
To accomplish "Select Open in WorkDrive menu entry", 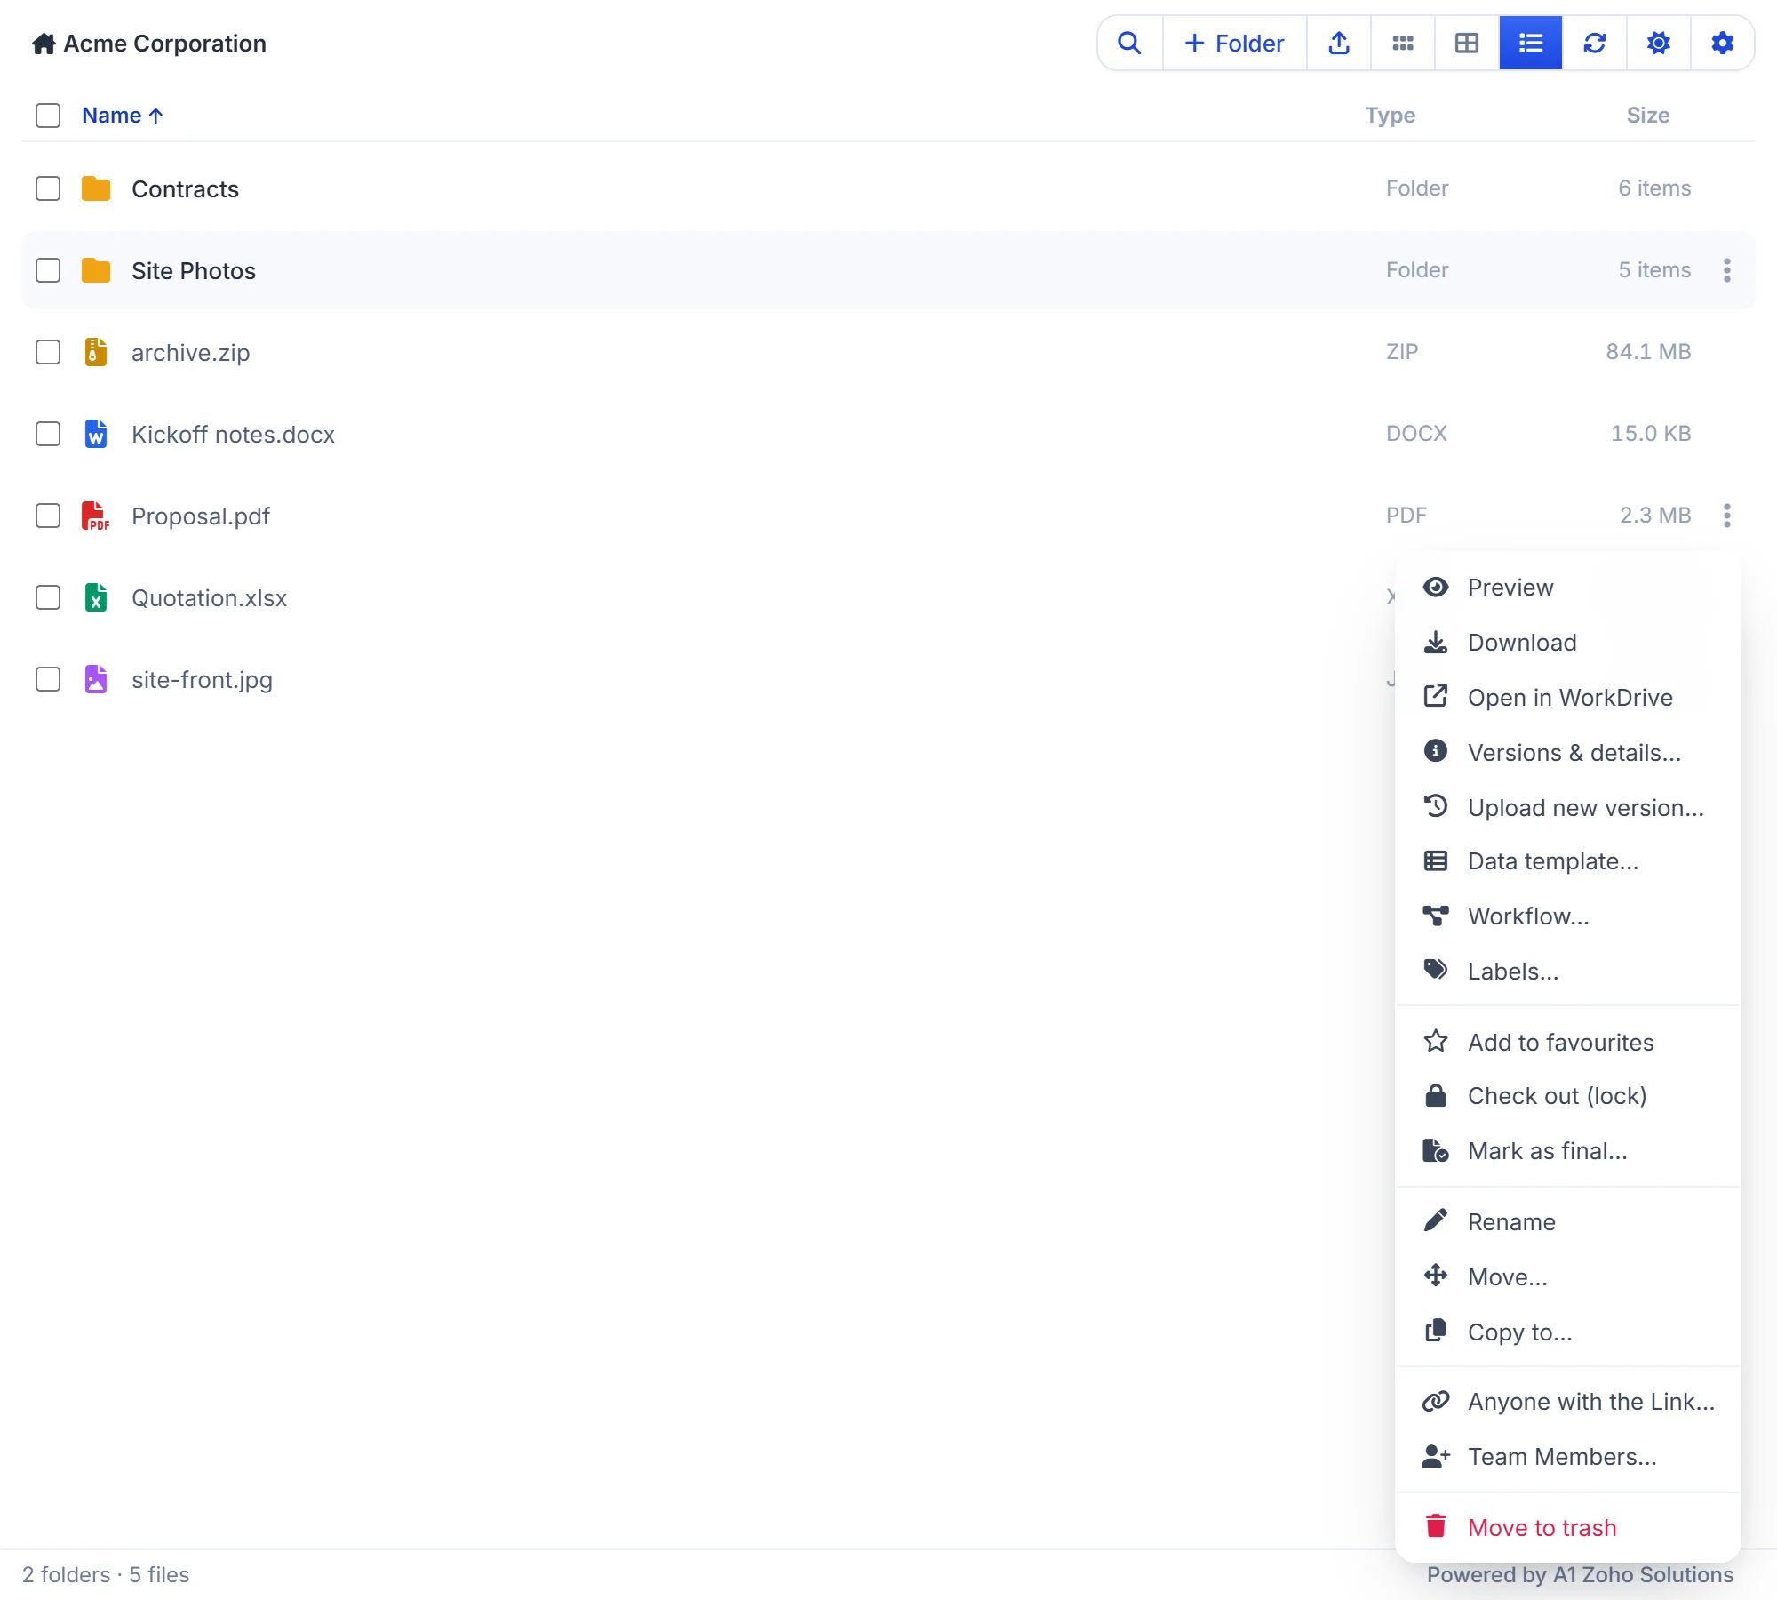I will click(x=1568, y=698).
